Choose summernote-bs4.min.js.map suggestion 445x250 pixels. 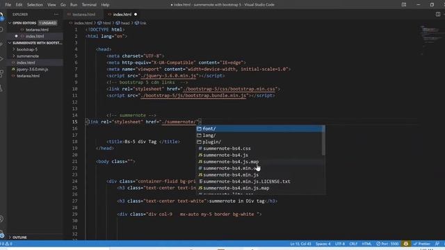tap(259, 188)
